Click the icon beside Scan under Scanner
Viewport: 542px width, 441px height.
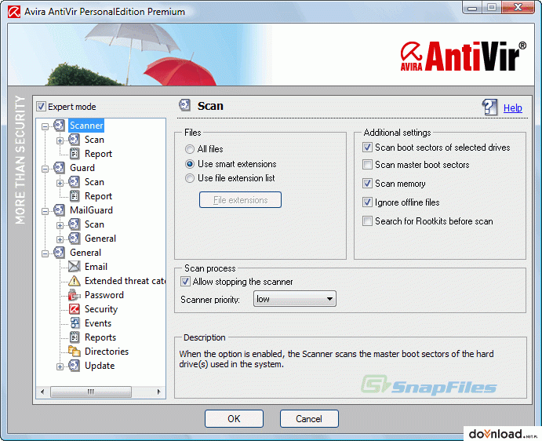pos(74,140)
